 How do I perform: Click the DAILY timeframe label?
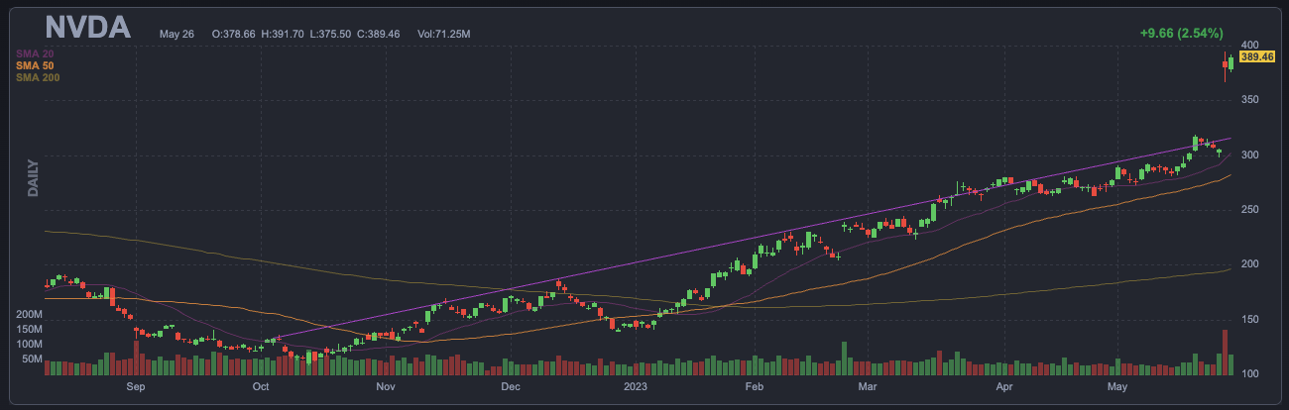[x=33, y=178]
